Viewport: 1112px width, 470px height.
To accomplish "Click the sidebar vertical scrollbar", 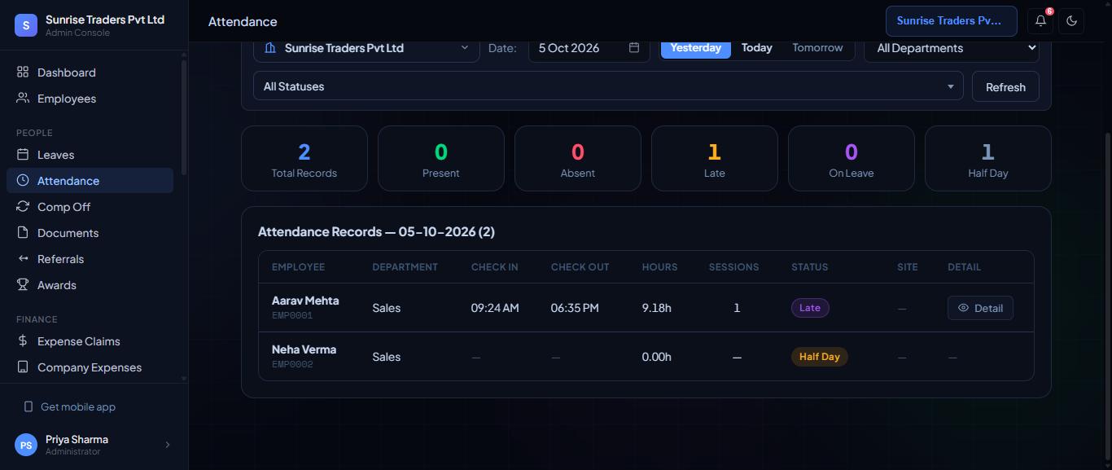I will coord(184,117).
